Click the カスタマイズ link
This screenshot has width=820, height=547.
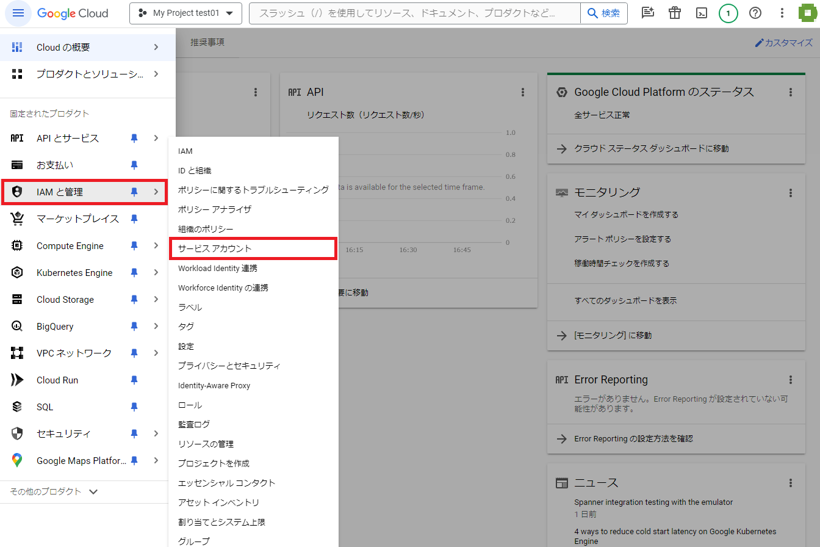(783, 43)
